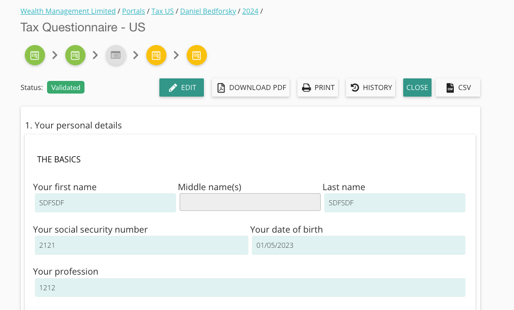Screen dimensions: 514x310
Task: Click the 'THE BASICS' section heading
Action: [59, 160]
